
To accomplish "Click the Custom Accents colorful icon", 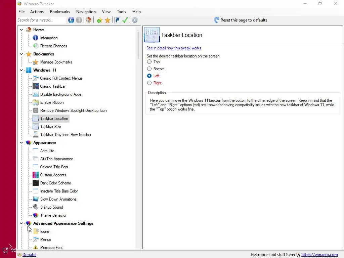I will tap(36, 175).
